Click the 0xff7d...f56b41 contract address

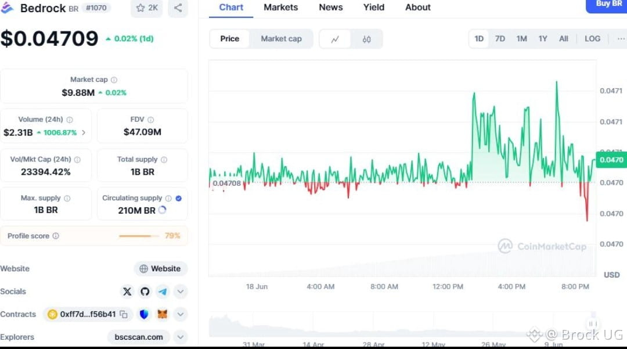pos(88,314)
